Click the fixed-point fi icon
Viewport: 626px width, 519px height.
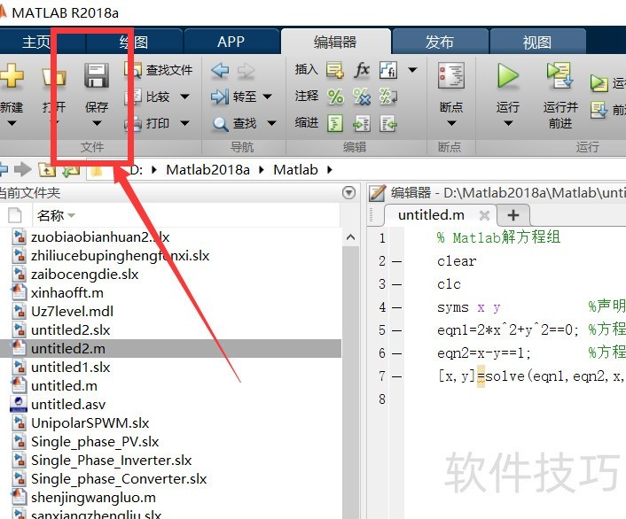(x=388, y=70)
